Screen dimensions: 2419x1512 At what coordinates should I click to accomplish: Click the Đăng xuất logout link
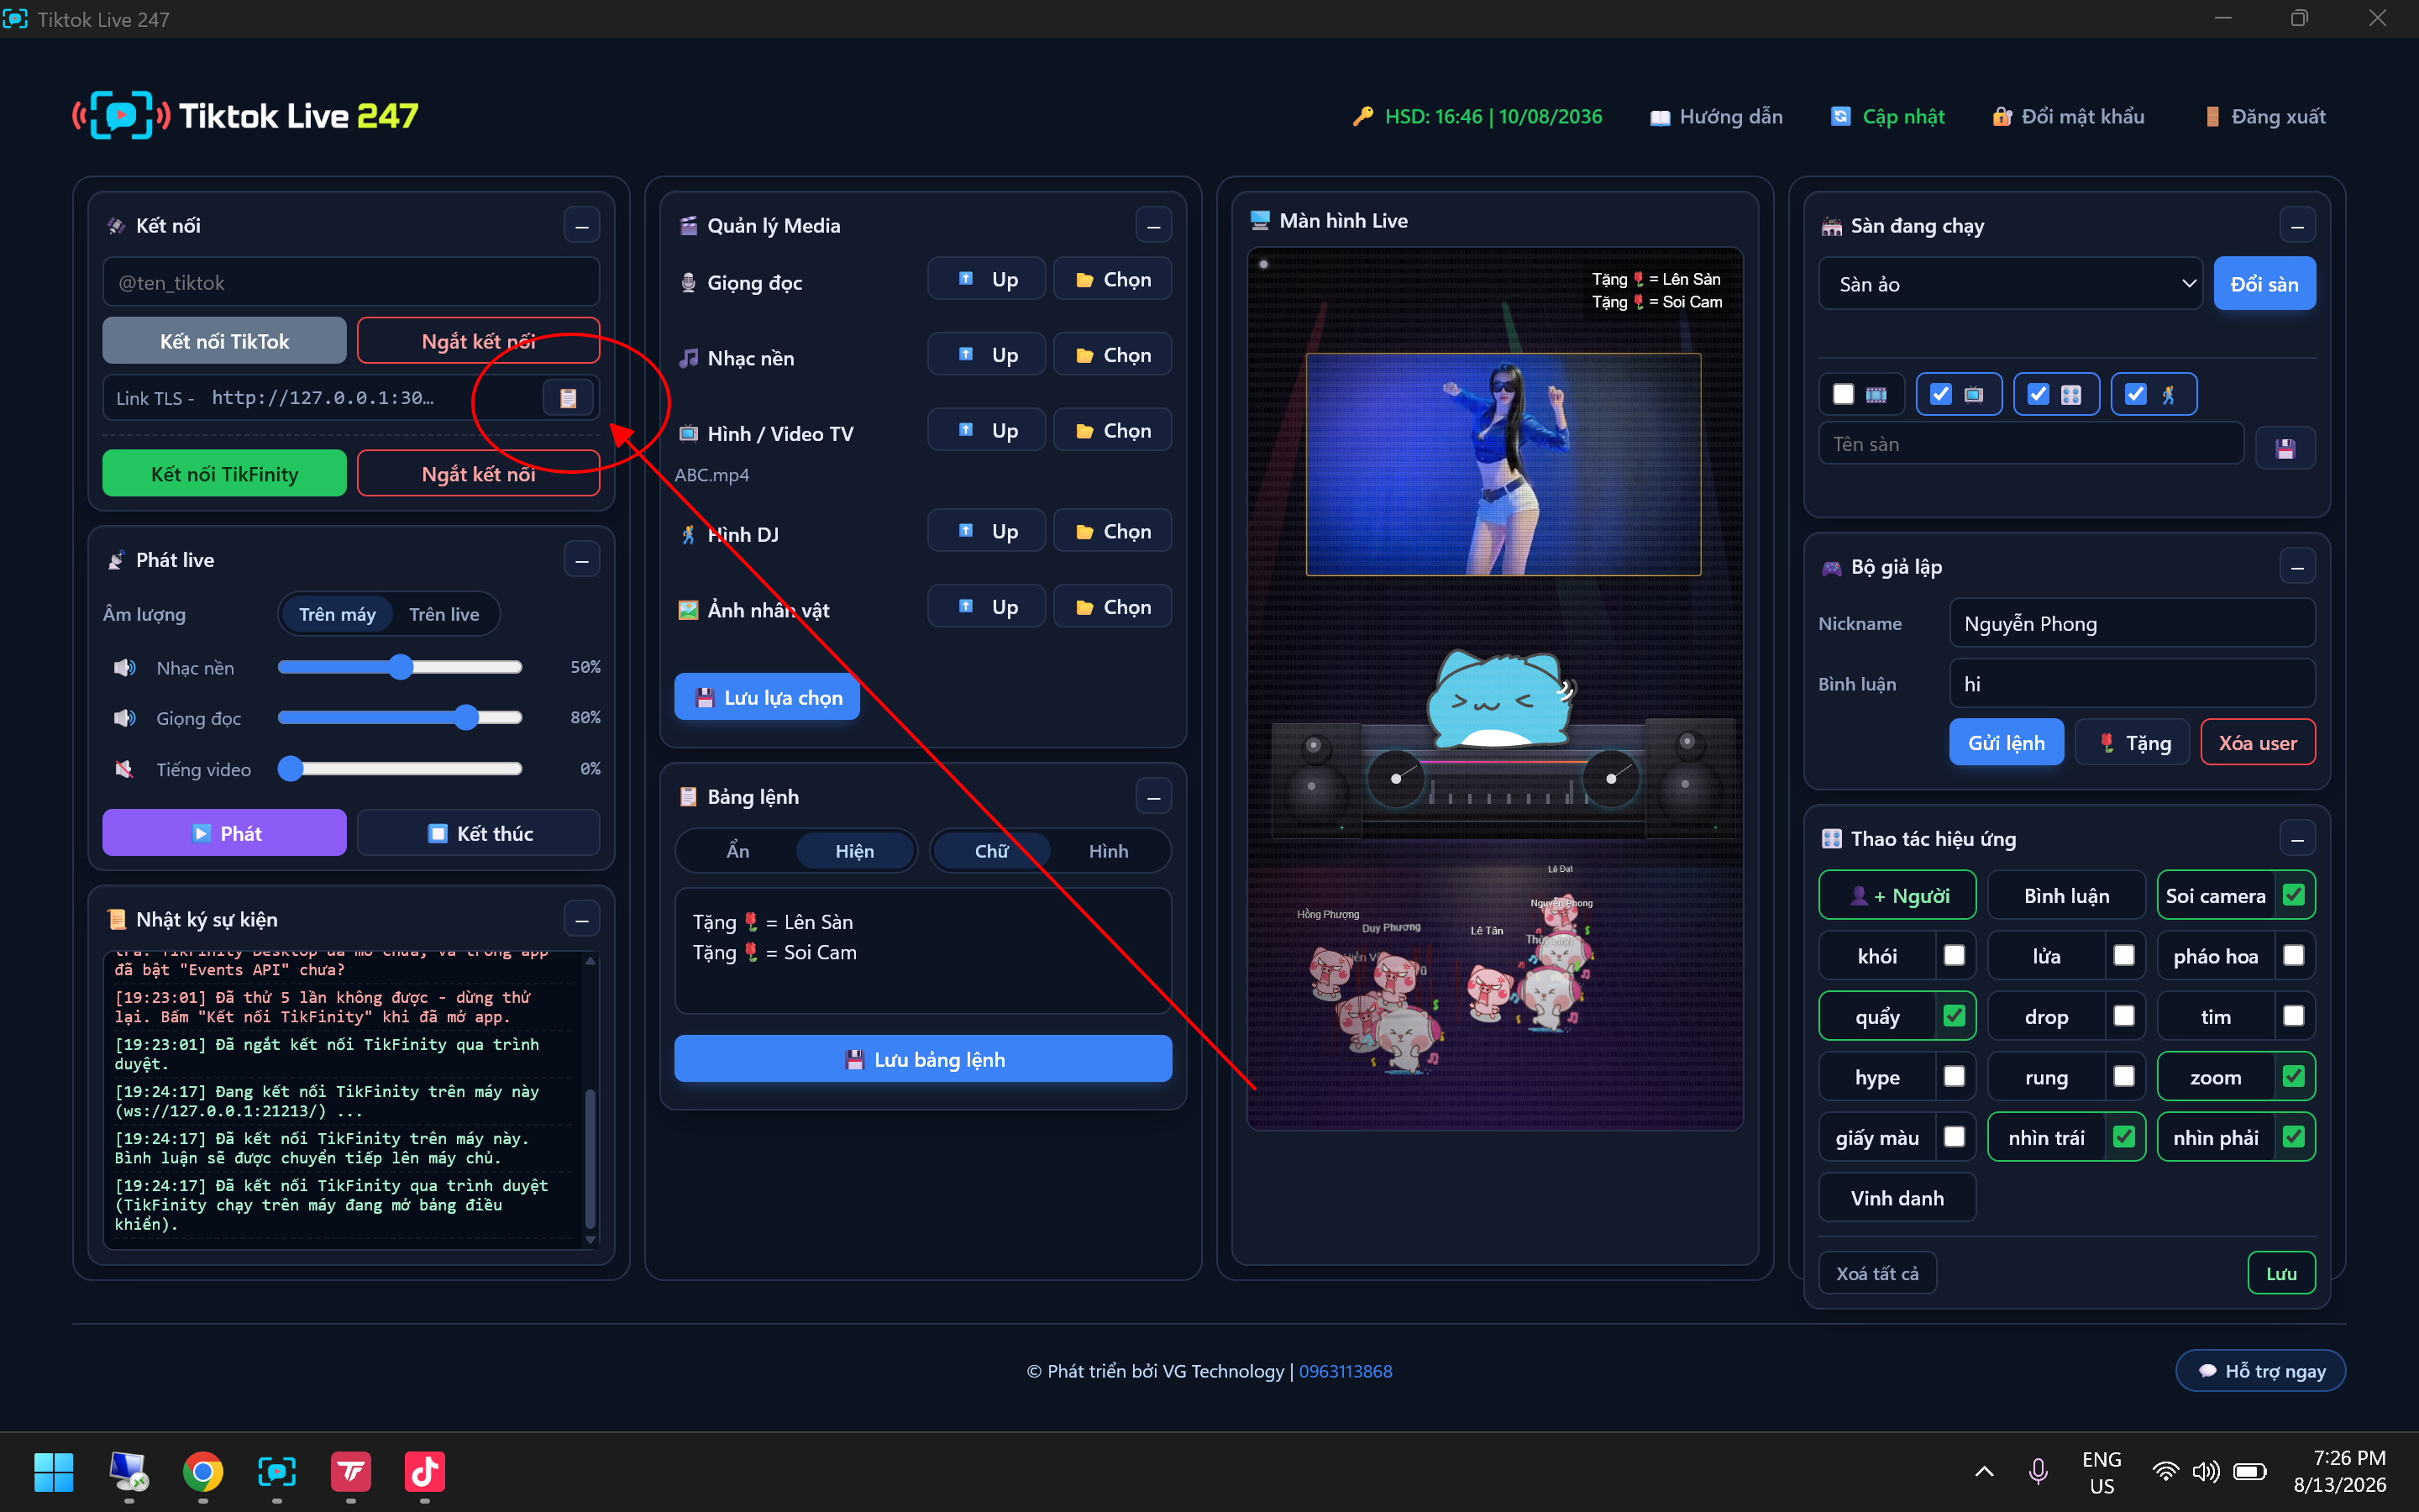[x=2265, y=117]
